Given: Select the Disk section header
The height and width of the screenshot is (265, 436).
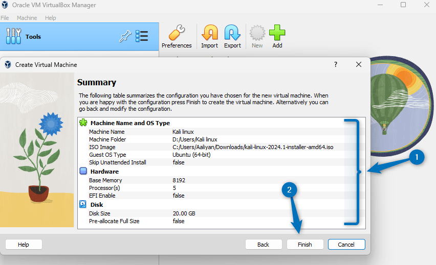Looking at the screenshot, I should 97,205.
